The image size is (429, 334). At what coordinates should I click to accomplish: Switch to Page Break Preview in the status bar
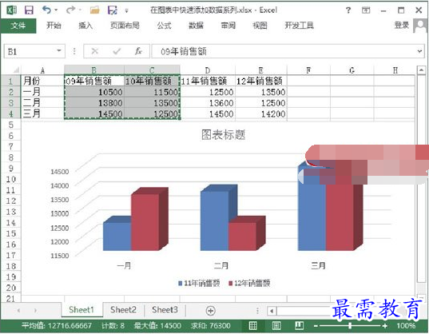pyautogui.click(x=300, y=325)
